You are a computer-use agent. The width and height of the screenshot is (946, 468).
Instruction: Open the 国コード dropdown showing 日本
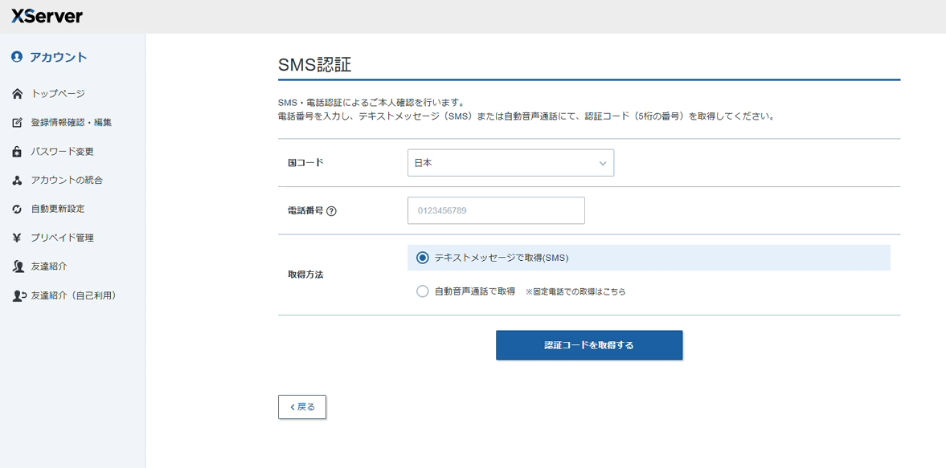[510, 163]
